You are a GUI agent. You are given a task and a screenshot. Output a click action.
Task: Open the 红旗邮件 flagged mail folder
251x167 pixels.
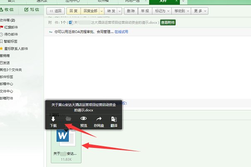click(x=9, y=27)
